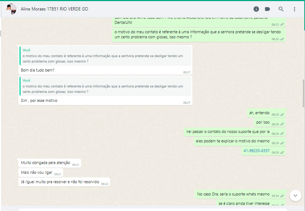Viewport: 305px width, 211px height.
Task: Jump to latest with scroll-down chevron
Action: tap(295, 195)
